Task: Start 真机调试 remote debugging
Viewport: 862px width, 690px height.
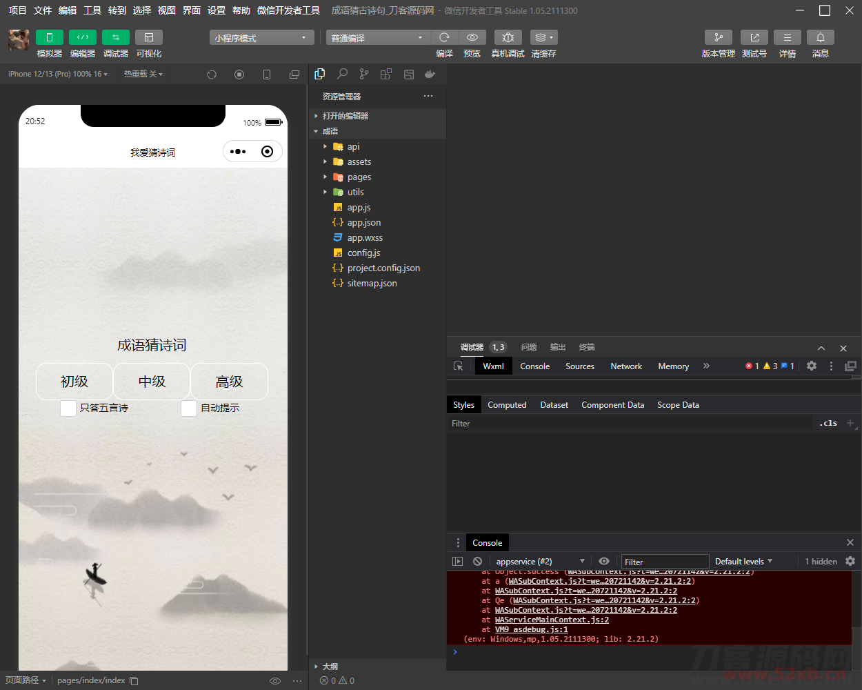Action: [508, 37]
